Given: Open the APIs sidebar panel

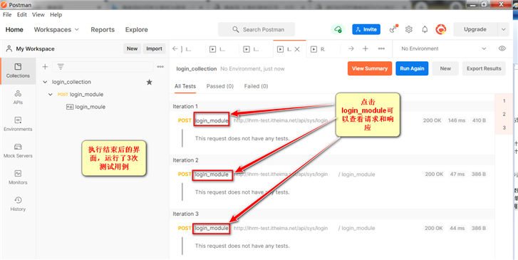Looking at the screenshot, I should 18,98.
